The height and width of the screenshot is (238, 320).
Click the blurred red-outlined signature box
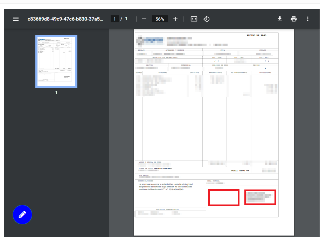pos(260,198)
